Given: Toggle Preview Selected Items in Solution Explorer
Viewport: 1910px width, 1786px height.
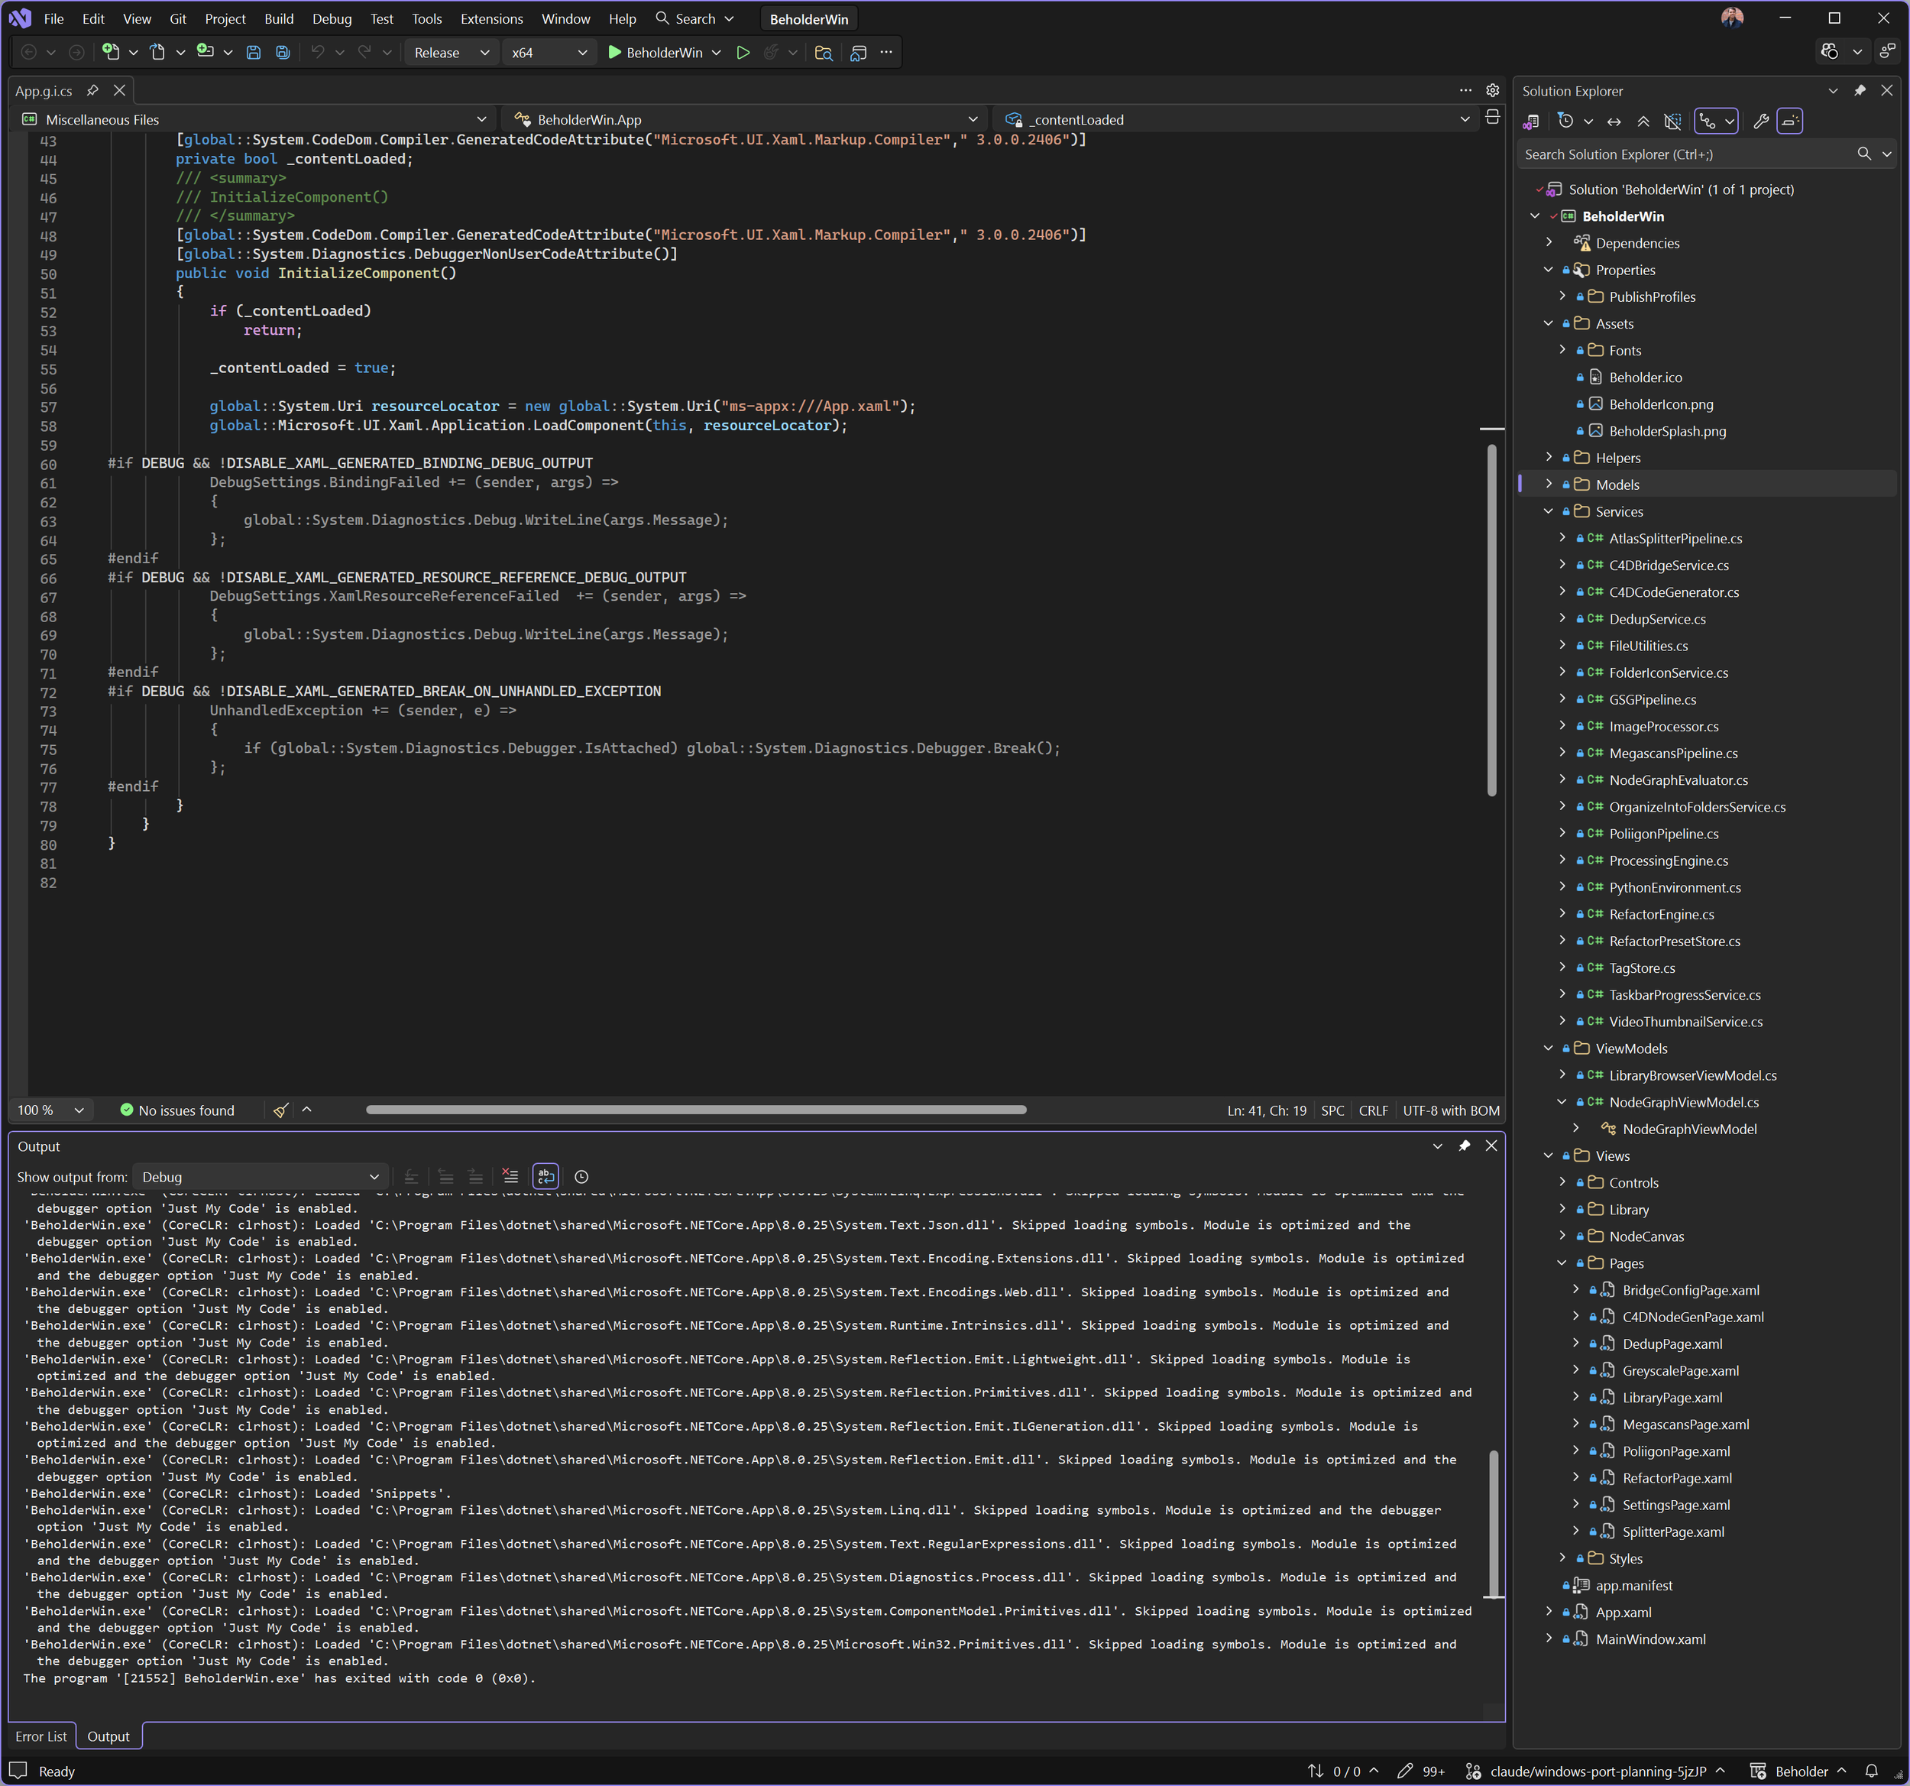Looking at the screenshot, I should (1790, 121).
